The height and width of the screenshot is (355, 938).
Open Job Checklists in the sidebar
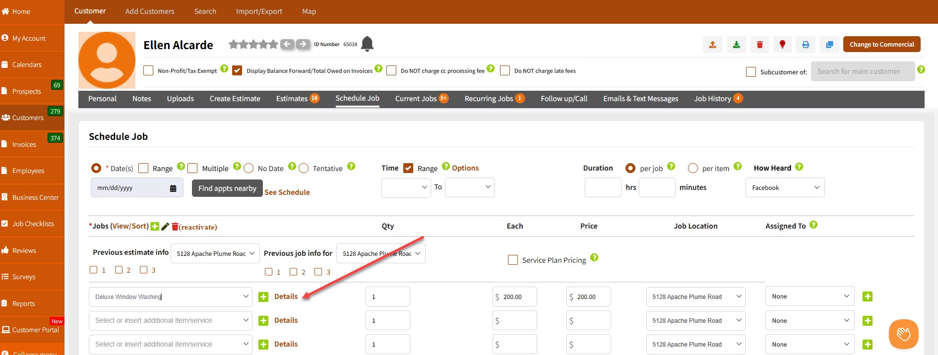pos(32,224)
